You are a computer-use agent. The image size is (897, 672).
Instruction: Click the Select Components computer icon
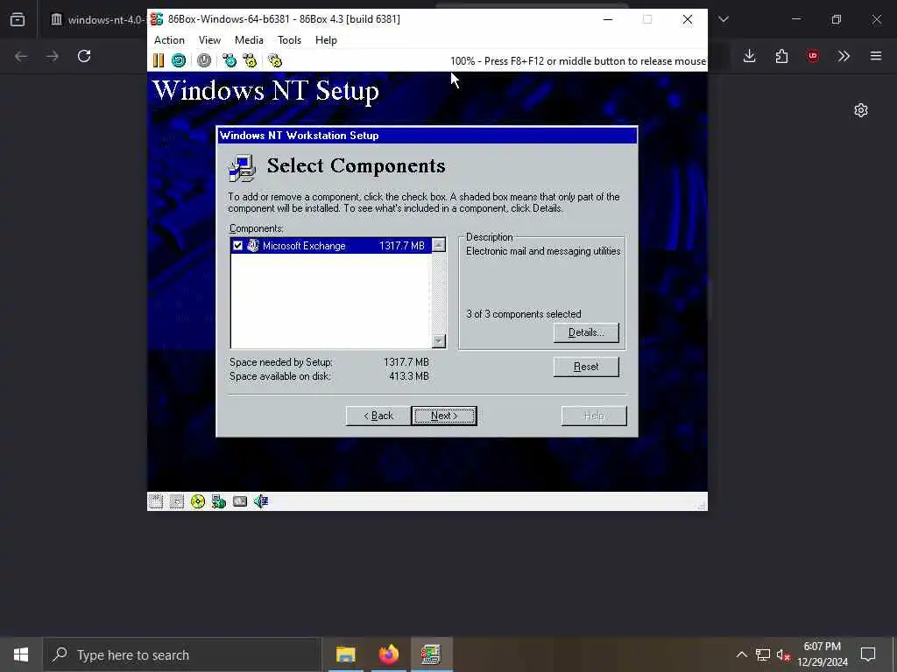(242, 169)
